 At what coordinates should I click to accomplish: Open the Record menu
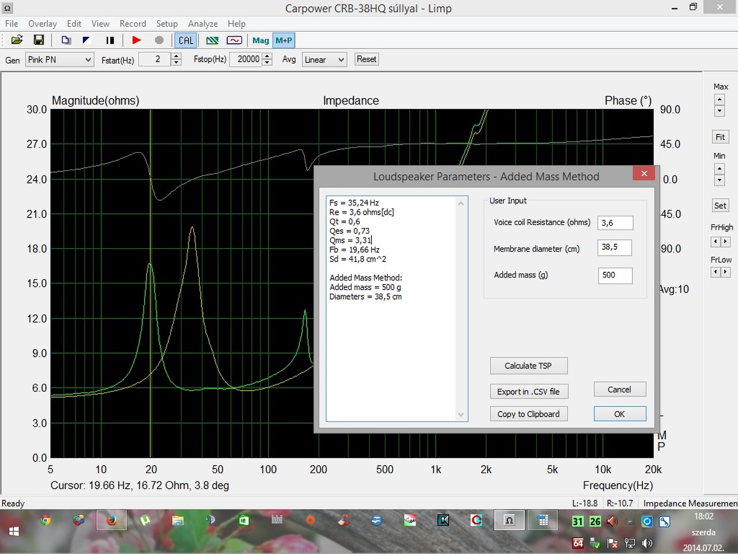pos(133,24)
